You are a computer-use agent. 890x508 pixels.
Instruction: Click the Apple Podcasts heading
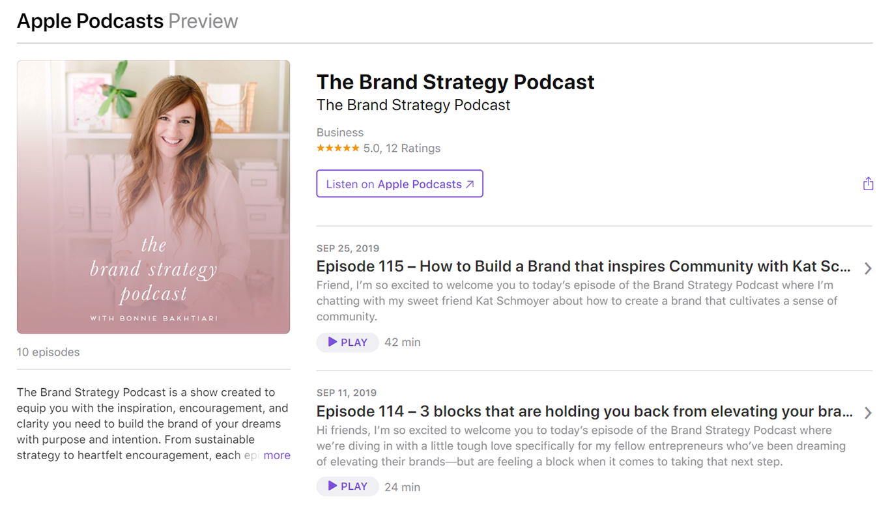90,21
